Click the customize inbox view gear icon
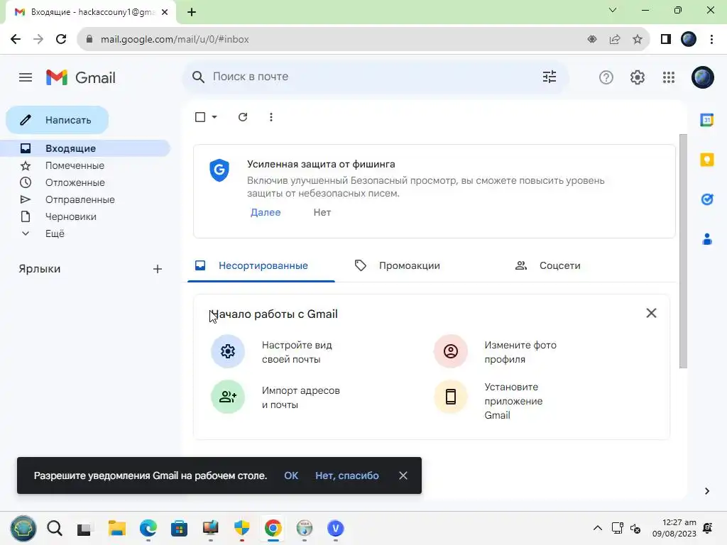 point(228,351)
